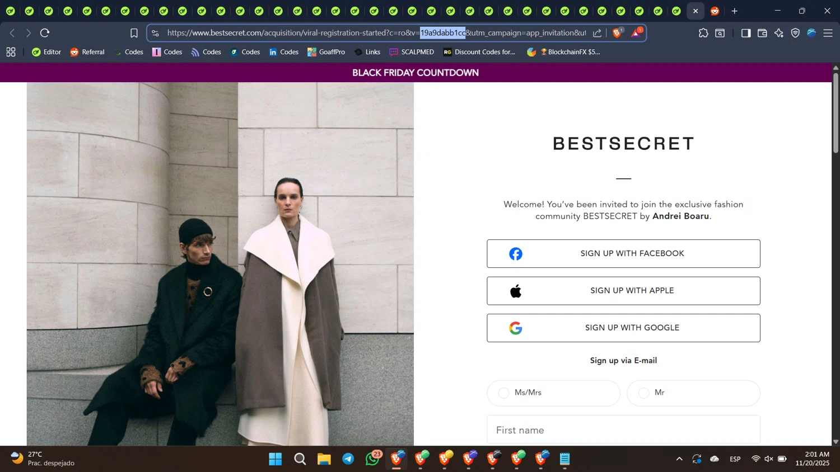Open the browser hamburger menu
Screen dimensions: 840x472
(x=828, y=33)
